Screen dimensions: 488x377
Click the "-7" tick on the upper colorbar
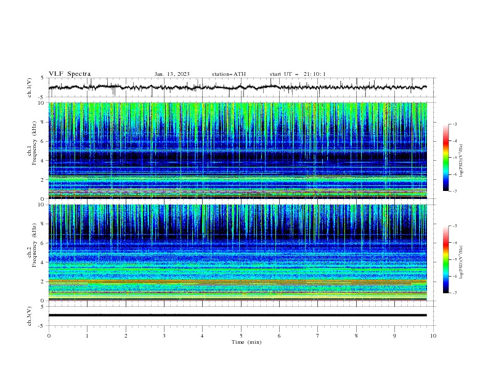(455, 191)
